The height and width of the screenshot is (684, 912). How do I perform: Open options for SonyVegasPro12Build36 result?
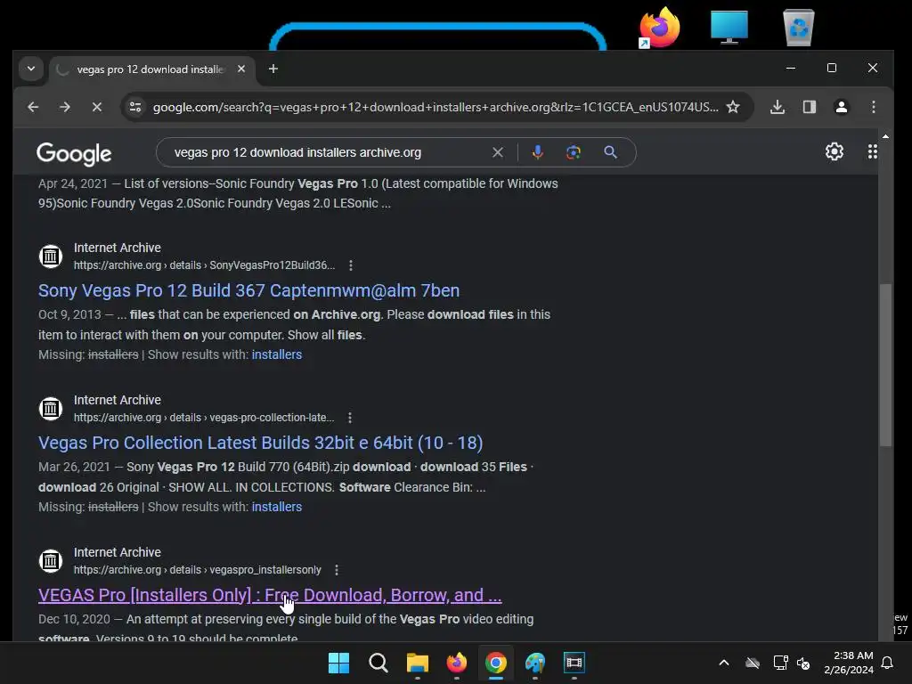[x=350, y=265]
